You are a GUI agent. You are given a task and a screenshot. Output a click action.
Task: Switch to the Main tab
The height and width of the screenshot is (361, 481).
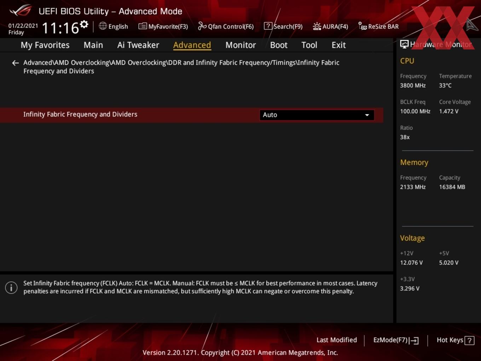point(93,45)
